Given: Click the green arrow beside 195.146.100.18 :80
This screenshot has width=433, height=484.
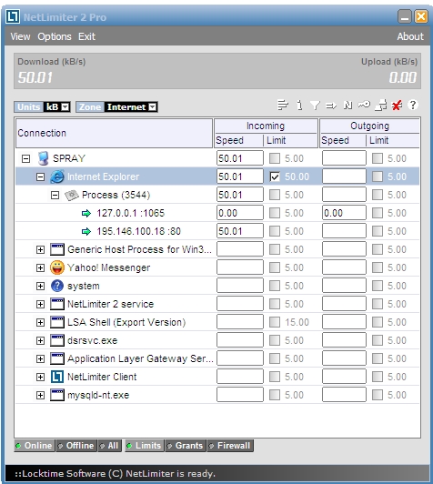Looking at the screenshot, I should (x=86, y=231).
